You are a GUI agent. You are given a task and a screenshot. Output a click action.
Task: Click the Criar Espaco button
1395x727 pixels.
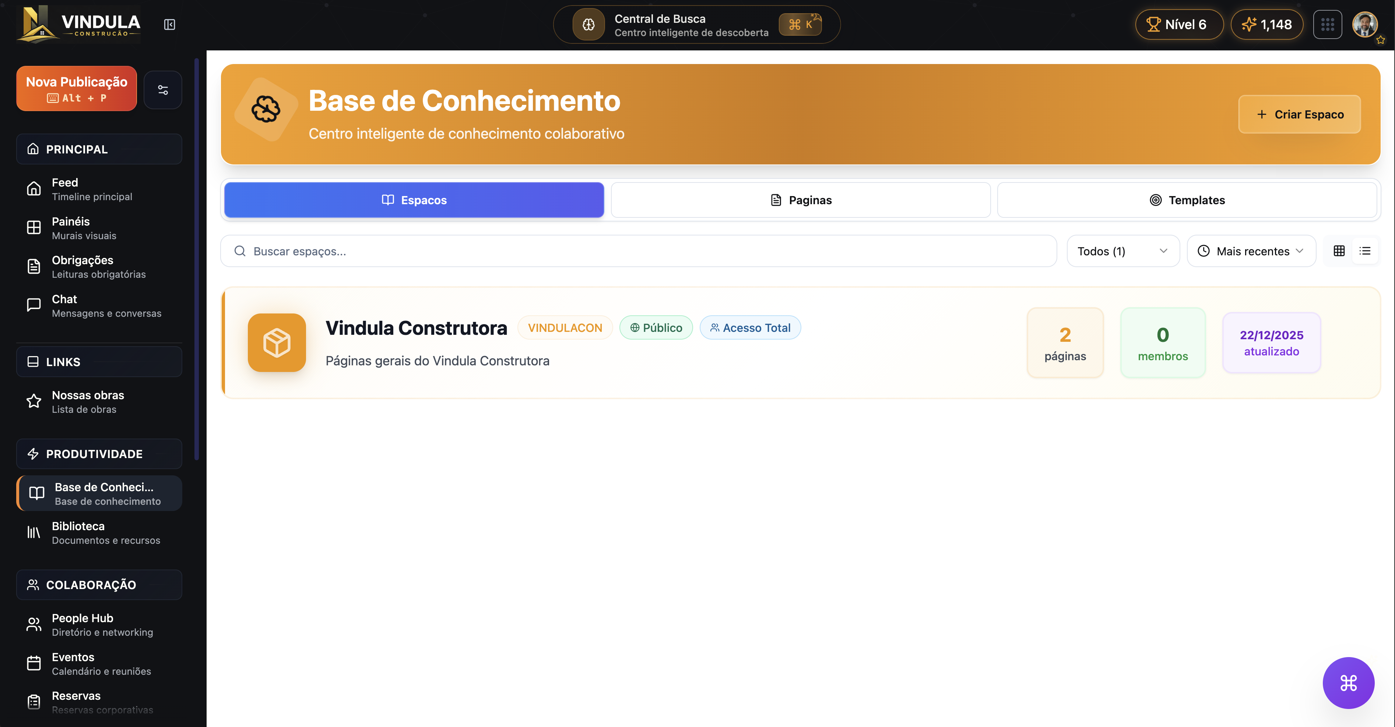[1299, 114]
